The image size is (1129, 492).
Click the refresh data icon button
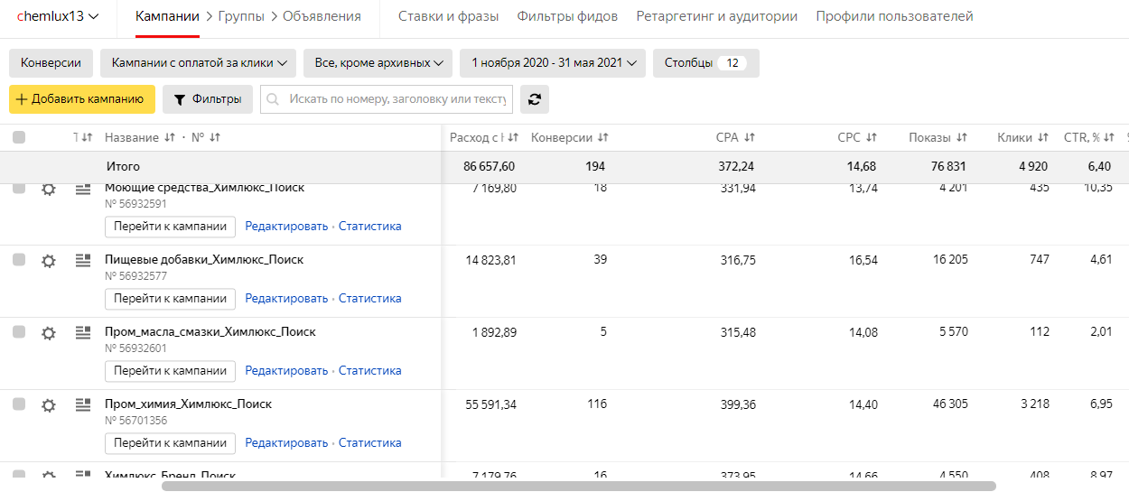point(534,99)
